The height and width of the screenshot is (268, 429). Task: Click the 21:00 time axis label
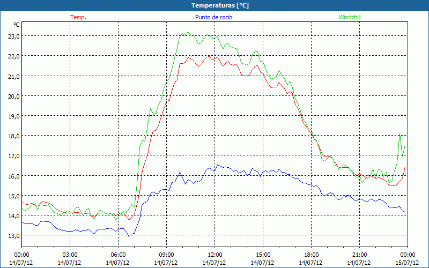[x=359, y=255]
